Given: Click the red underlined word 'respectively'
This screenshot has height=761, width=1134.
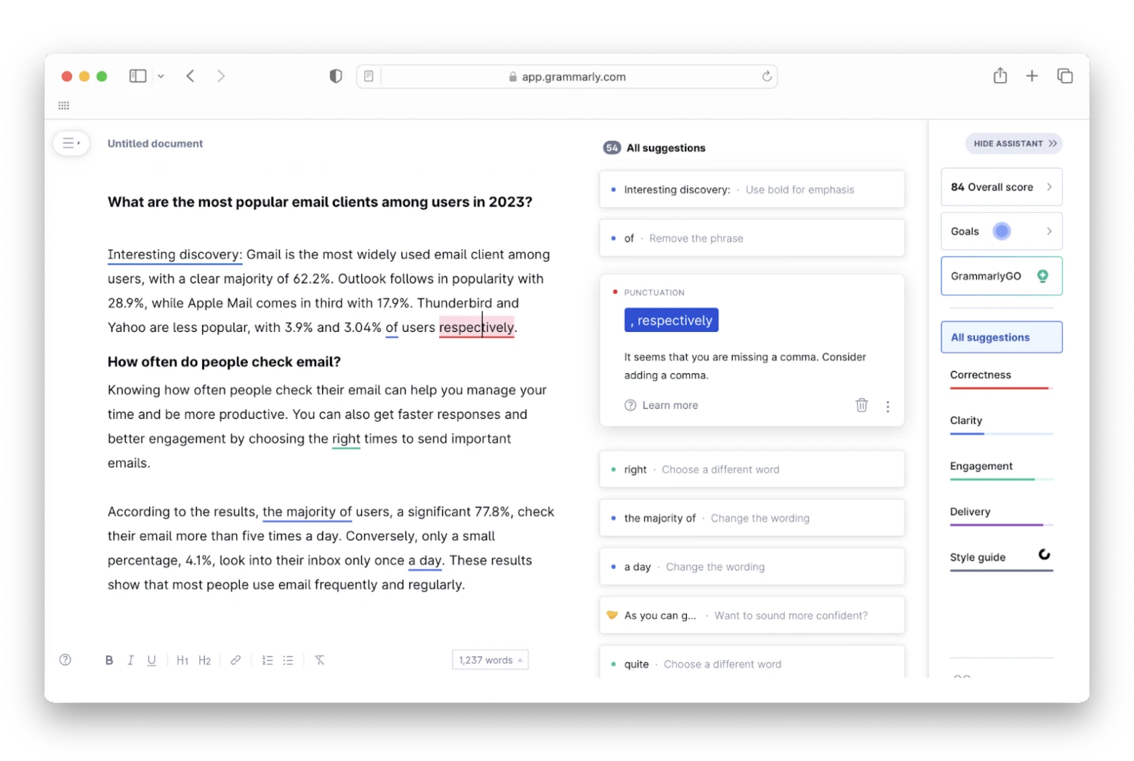Looking at the screenshot, I should click(x=476, y=327).
